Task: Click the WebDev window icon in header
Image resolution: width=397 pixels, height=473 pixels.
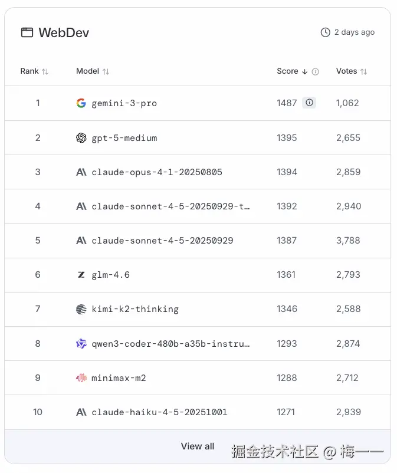Action: [27, 32]
